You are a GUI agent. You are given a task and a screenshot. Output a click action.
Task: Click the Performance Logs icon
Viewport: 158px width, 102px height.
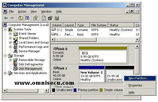click(15, 47)
